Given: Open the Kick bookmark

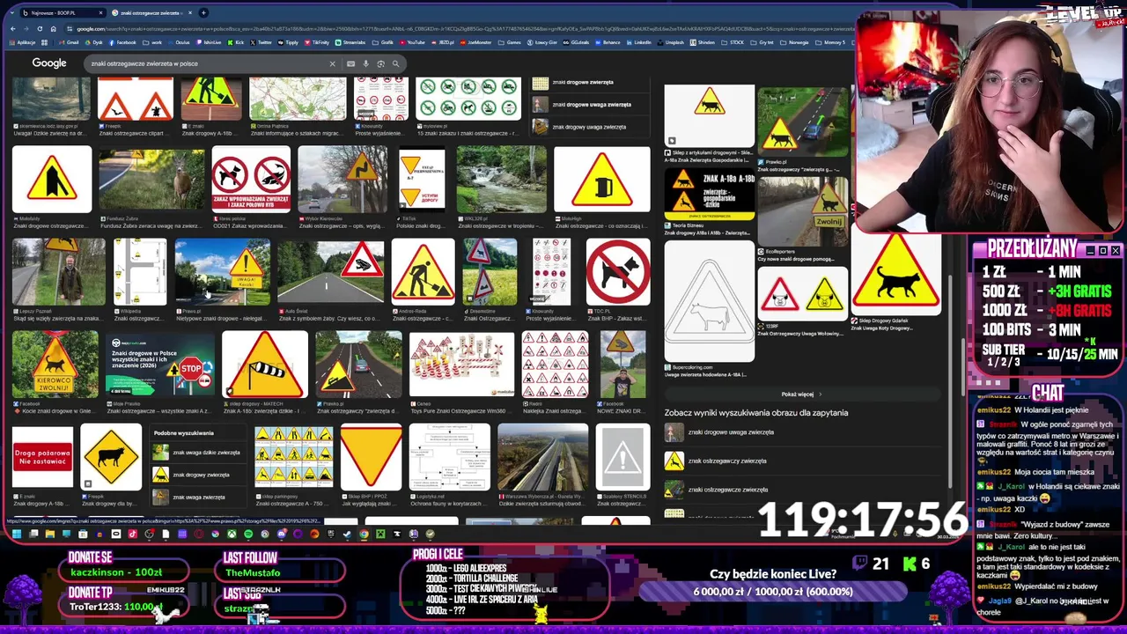Looking at the screenshot, I should tap(235, 42).
